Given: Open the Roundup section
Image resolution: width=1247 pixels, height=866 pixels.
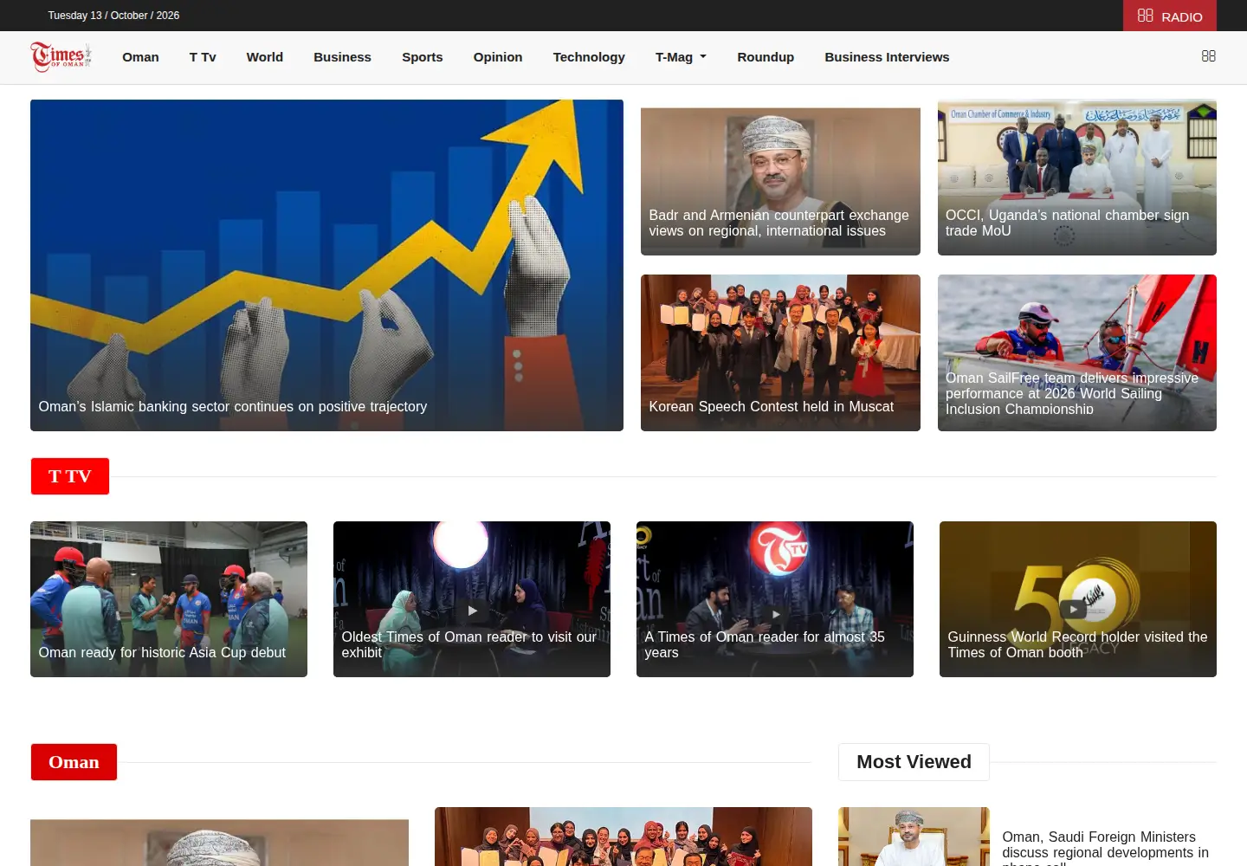Looking at the screenshot, I should [766, 57].
